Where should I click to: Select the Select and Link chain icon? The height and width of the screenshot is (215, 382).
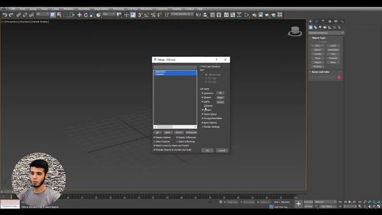[19, 15]
